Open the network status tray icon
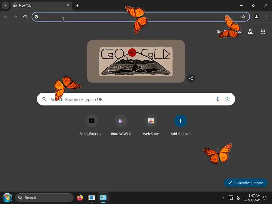The image size is (272, 204). click(231, 198)
